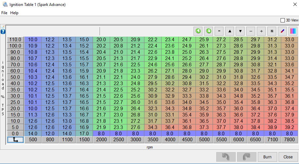Select cell 21.0 in the 90.0 row
The image size is (299, 164).
tap(118, 52)
